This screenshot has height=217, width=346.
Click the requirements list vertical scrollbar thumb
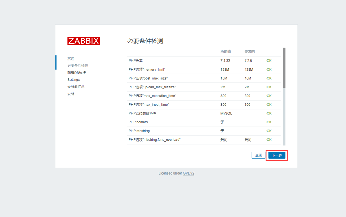pyautogui.click(x=284, y=68)
